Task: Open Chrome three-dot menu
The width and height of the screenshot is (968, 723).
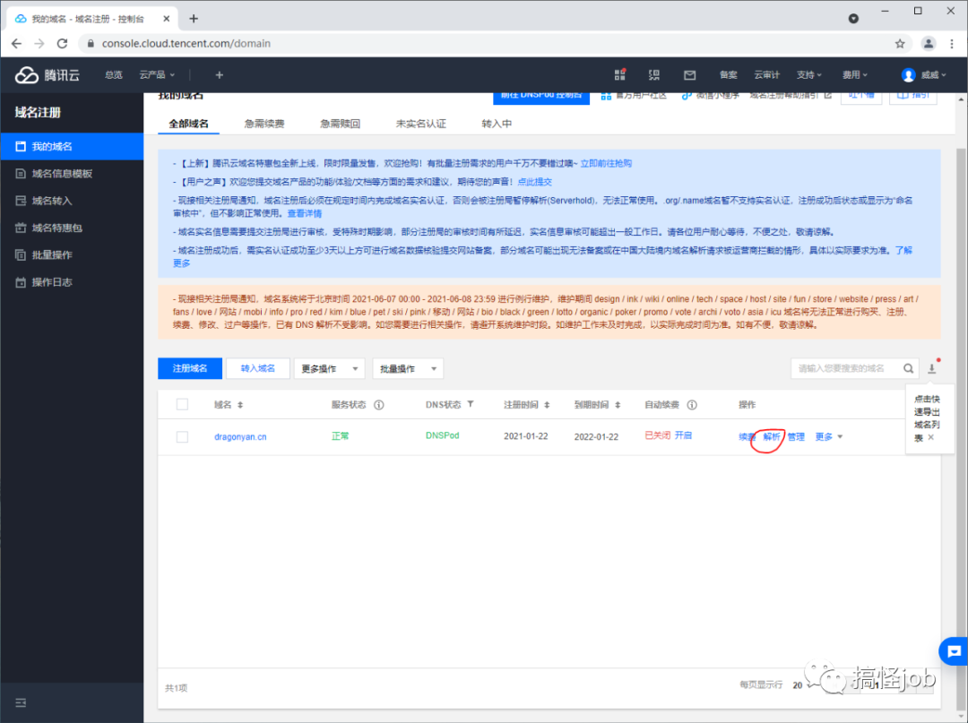Action: point(952,43)
